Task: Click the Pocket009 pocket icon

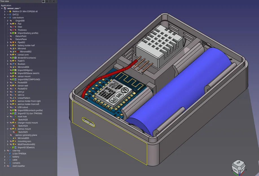Action: coord(13,83)
